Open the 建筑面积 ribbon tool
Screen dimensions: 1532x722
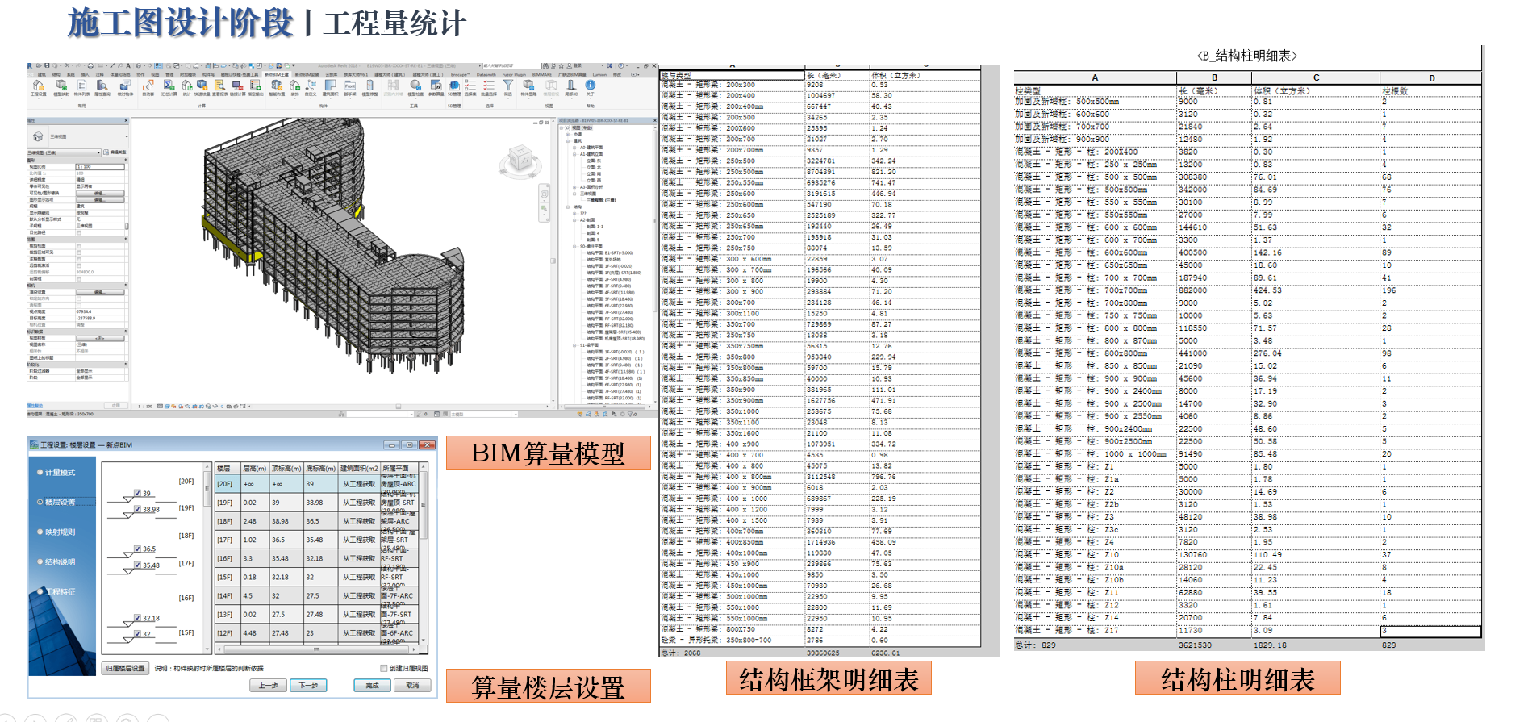point(330,88)
